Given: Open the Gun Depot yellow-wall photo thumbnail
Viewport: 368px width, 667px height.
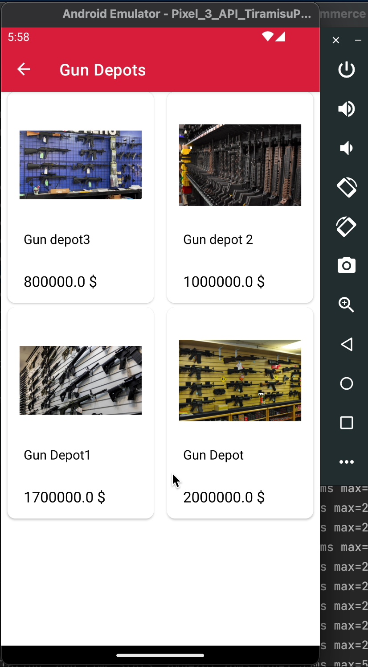Looking at the screenshot, I should [240, 380].
